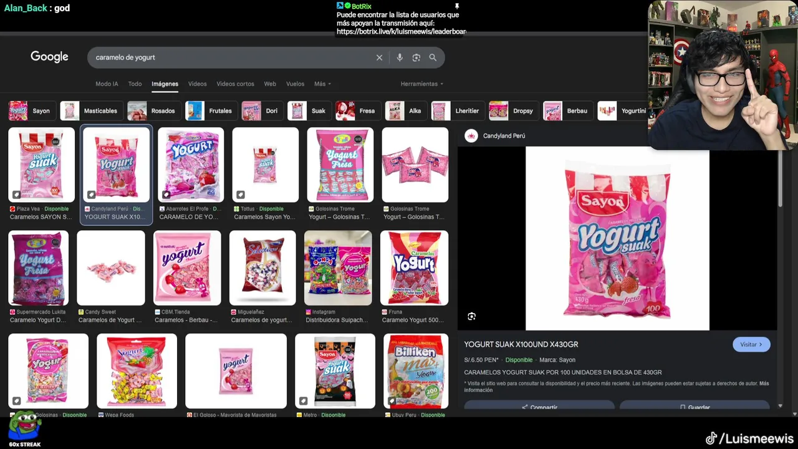Select the Imágenes tab
Image resolution: width=798 pixels, height=449 pixels.
(x=165, y=84)
